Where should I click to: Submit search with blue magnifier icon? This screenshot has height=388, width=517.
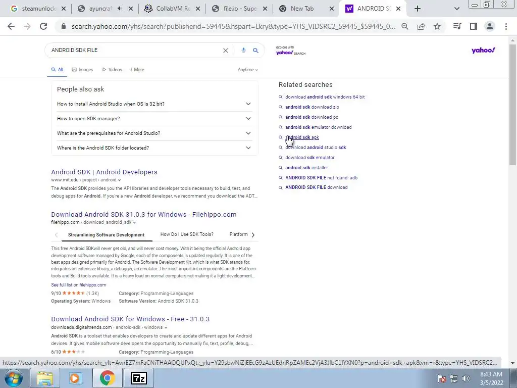pos(255,51)
